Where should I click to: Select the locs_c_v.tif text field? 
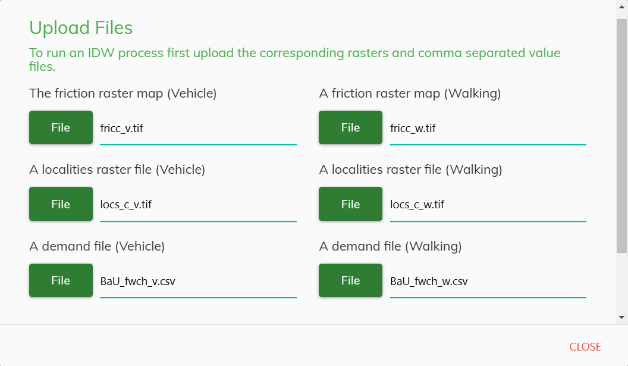(198, 205)
